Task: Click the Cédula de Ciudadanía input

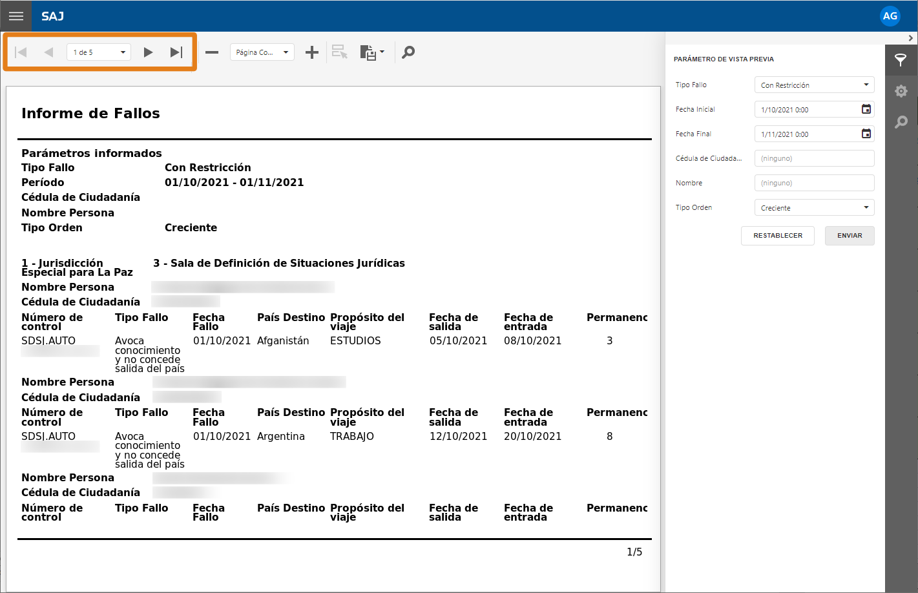Action: click(x=814, y=158)
